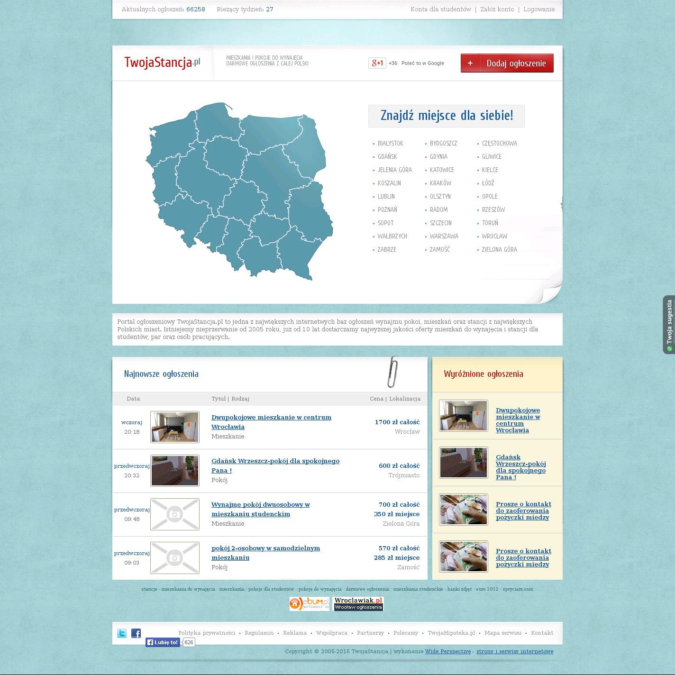675x675 pixels.
Task: Open the 'Twoja sugestia' side feedback tab
Action: pyautogui.click(x=669, y=325)
